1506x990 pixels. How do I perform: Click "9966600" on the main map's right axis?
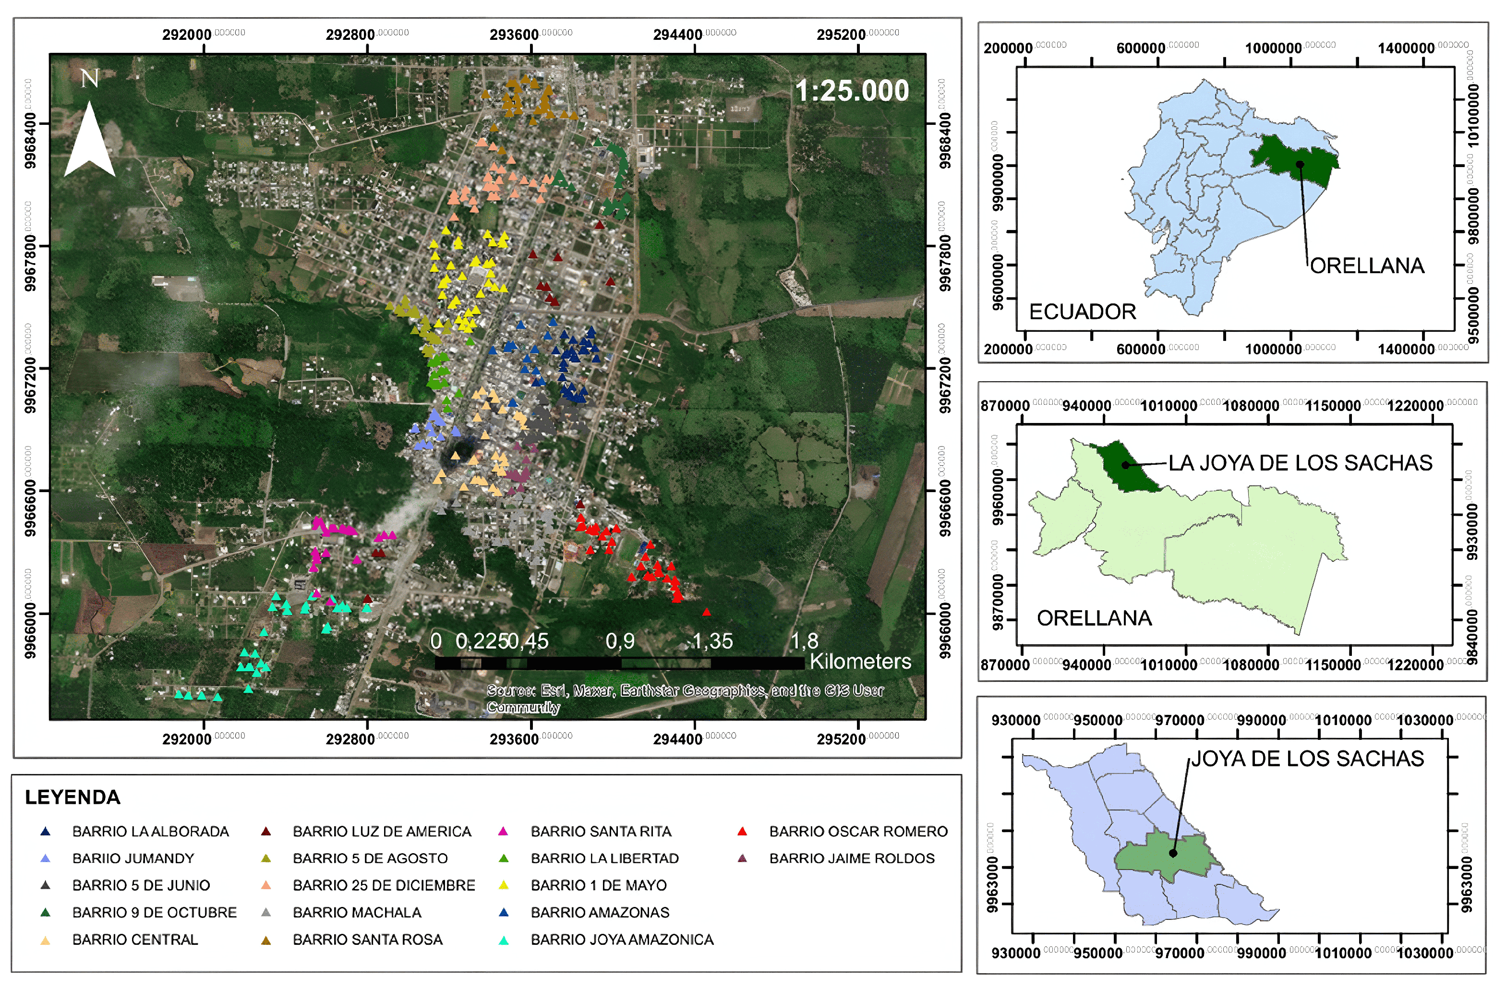coord(945,508)
